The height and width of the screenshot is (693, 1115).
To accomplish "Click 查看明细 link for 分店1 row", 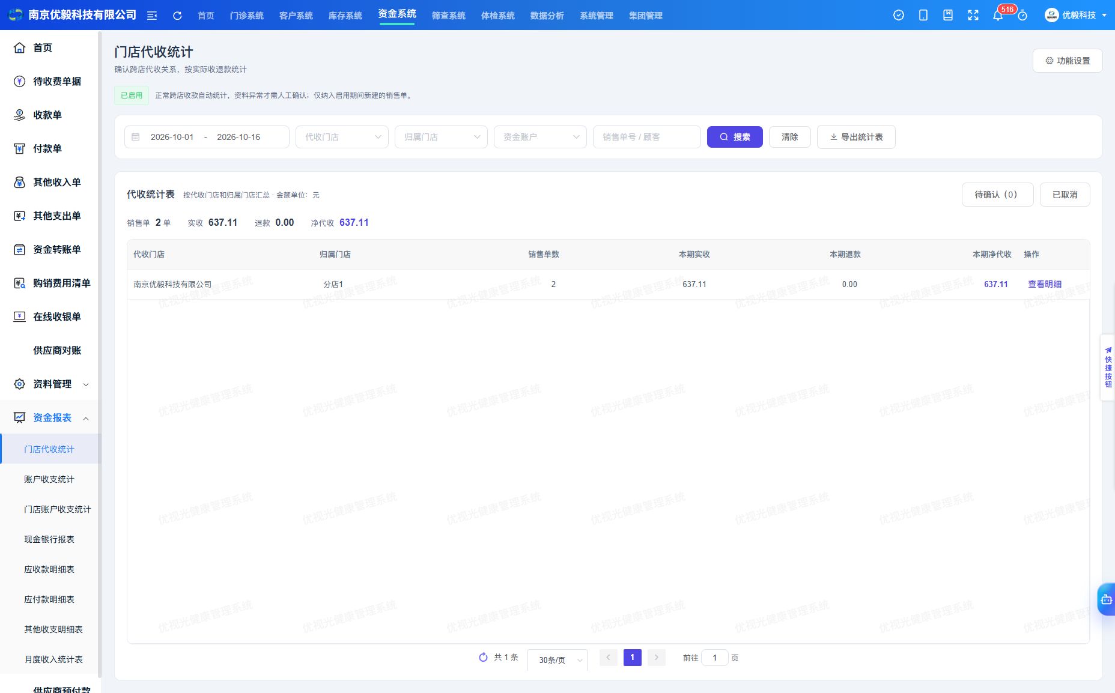I will (x=1045, y=284).
